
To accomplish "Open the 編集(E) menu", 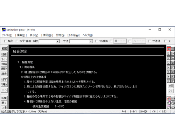I will (21, 35).
